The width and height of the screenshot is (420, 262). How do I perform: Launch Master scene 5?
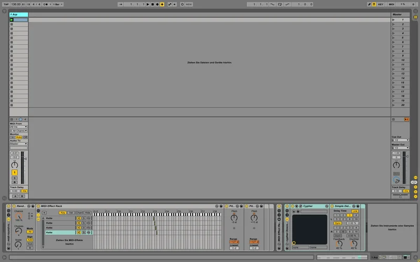point(393,38)
